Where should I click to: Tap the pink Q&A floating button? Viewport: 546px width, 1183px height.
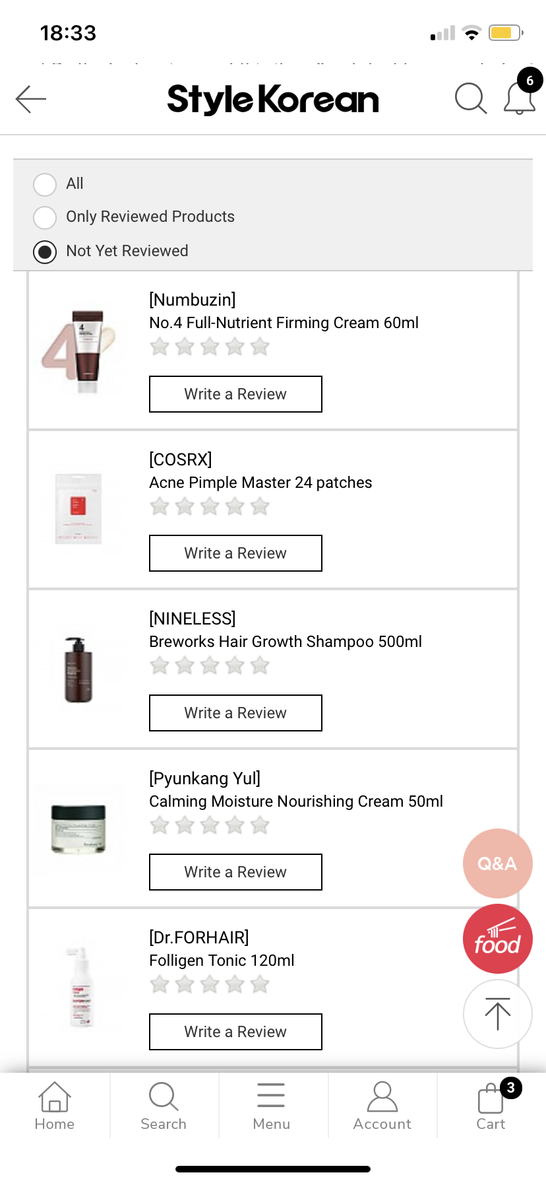pyautogui.click(x=497, y=863)
